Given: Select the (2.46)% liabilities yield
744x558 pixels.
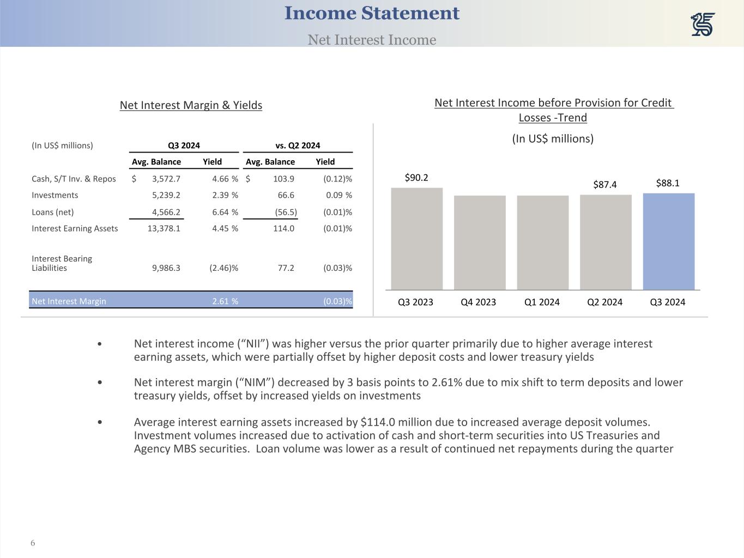Looking at the screenshot, I should pos(224,268).
